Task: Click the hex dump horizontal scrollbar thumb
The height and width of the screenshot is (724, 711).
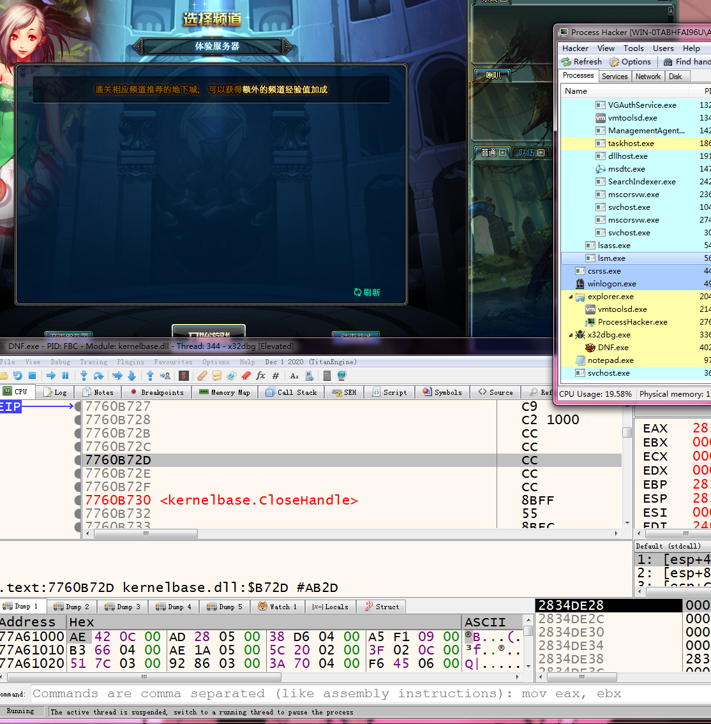Action: (x=144, y=677)
